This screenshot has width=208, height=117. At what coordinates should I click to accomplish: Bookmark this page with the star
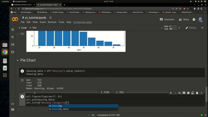tap(180, 9)
